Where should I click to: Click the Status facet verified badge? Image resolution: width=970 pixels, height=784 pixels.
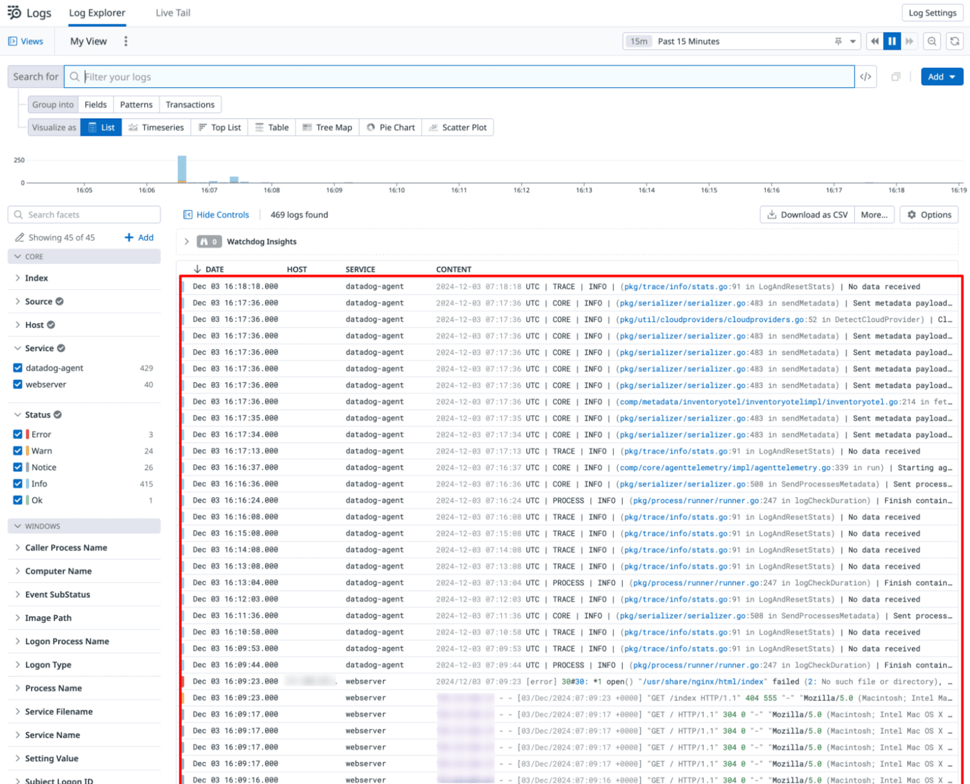coord(58,414)
